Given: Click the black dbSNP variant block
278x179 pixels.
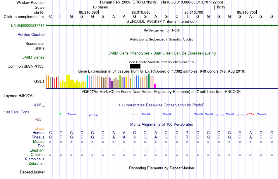Looking at the screenshot, I should coord(135,66).
